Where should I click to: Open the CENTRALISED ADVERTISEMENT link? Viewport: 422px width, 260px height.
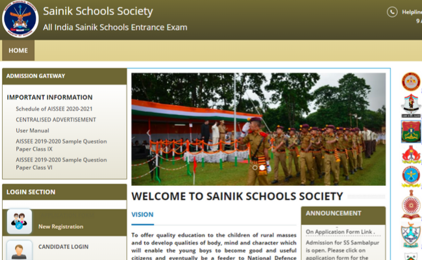pos(56,120)
